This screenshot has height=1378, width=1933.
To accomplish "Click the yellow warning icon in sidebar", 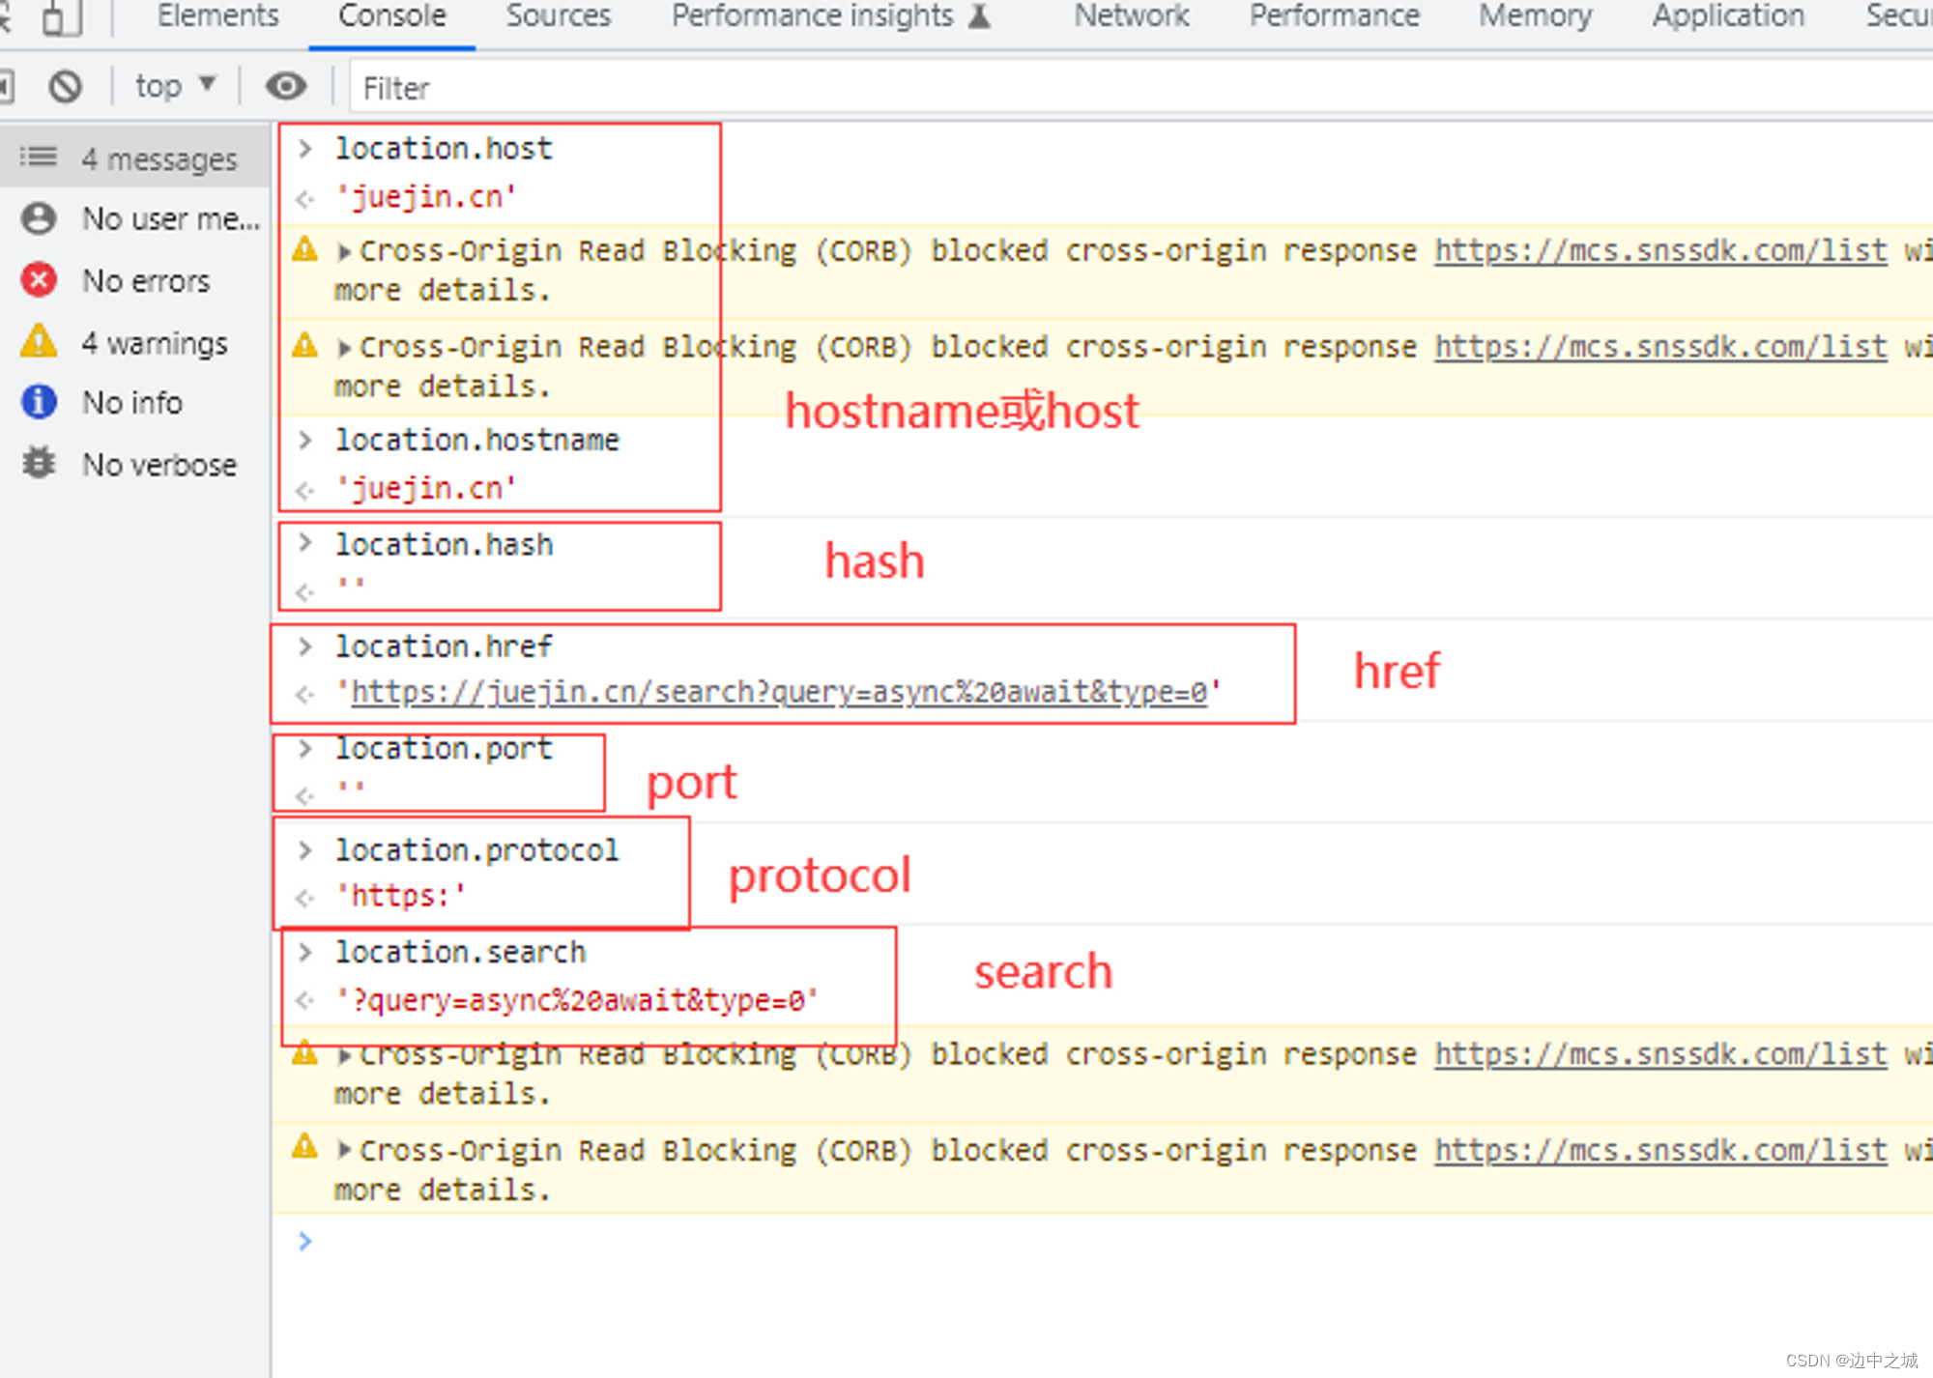I will coord(39,341).
